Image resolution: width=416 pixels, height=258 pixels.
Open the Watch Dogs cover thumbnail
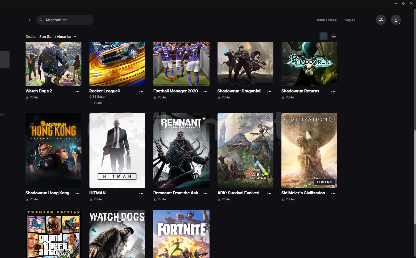click(x=117, y=234)
